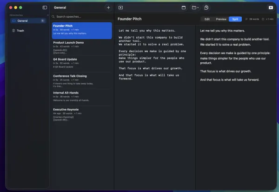279x192 pixels.
Task: Click editor line 'We started it to solve a real problem.'
Action: (x=152, y=44)
